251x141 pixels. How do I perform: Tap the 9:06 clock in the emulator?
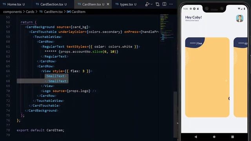[x=186, y=9]
